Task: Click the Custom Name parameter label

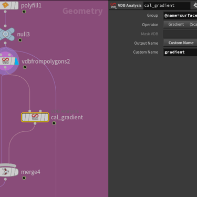Action: click(146, 52)
